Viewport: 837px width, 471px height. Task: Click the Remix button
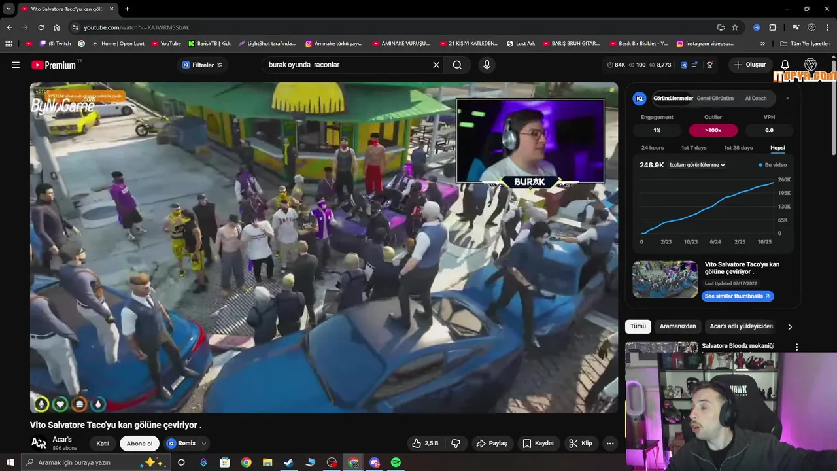pos(181,444)
